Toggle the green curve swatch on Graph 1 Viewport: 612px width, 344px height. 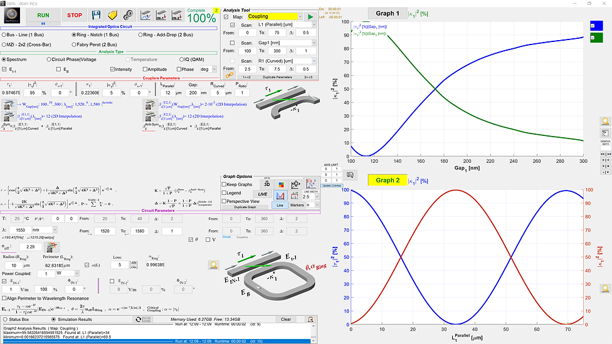point(596,38)
